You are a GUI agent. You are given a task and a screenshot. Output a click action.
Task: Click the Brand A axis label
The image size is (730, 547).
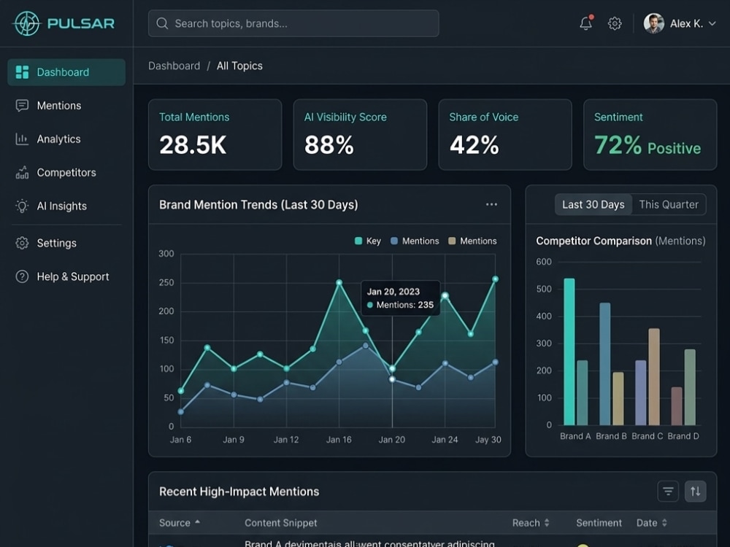(x=575, y=436)
